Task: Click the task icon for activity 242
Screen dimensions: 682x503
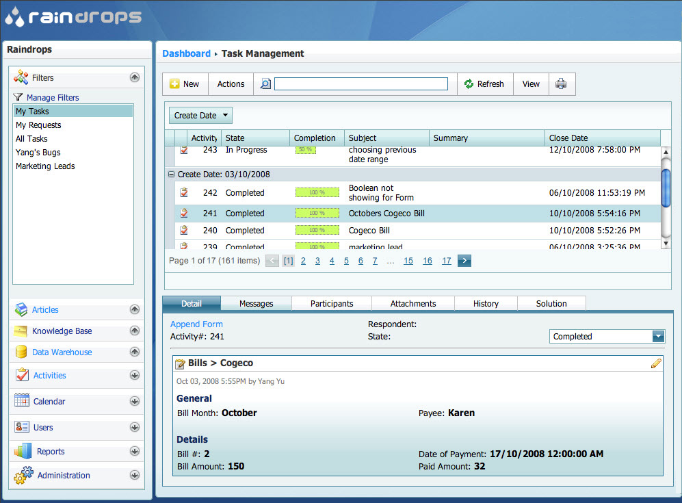Action: (184, 193)
